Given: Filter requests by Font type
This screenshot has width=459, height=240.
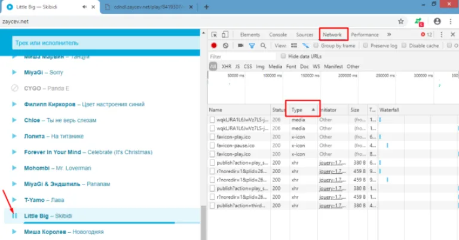Looking at the screenshot, I should [x=291, y=66].
